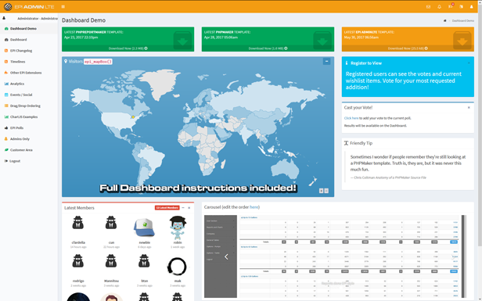Click the 'here' link to edit carousel order
Viewport: 482px width, 301px height.
[254, 207]
